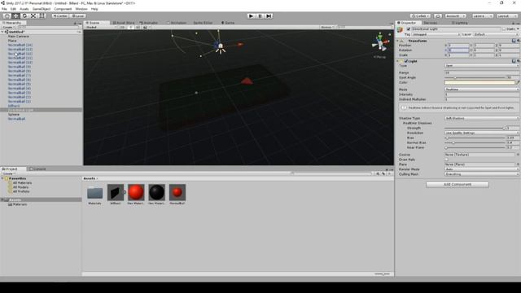
Task: Click the Step frame button
Action: click(269, 16)
